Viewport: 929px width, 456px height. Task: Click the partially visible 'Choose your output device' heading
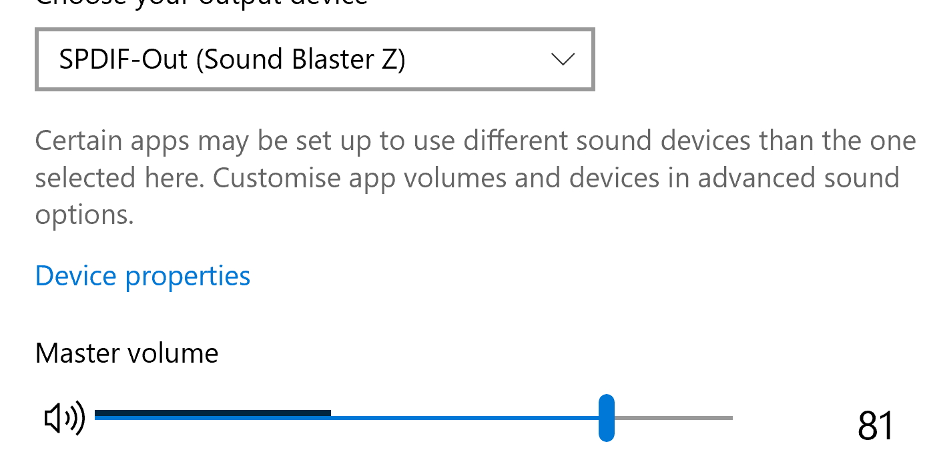click(x=202, y=3)
